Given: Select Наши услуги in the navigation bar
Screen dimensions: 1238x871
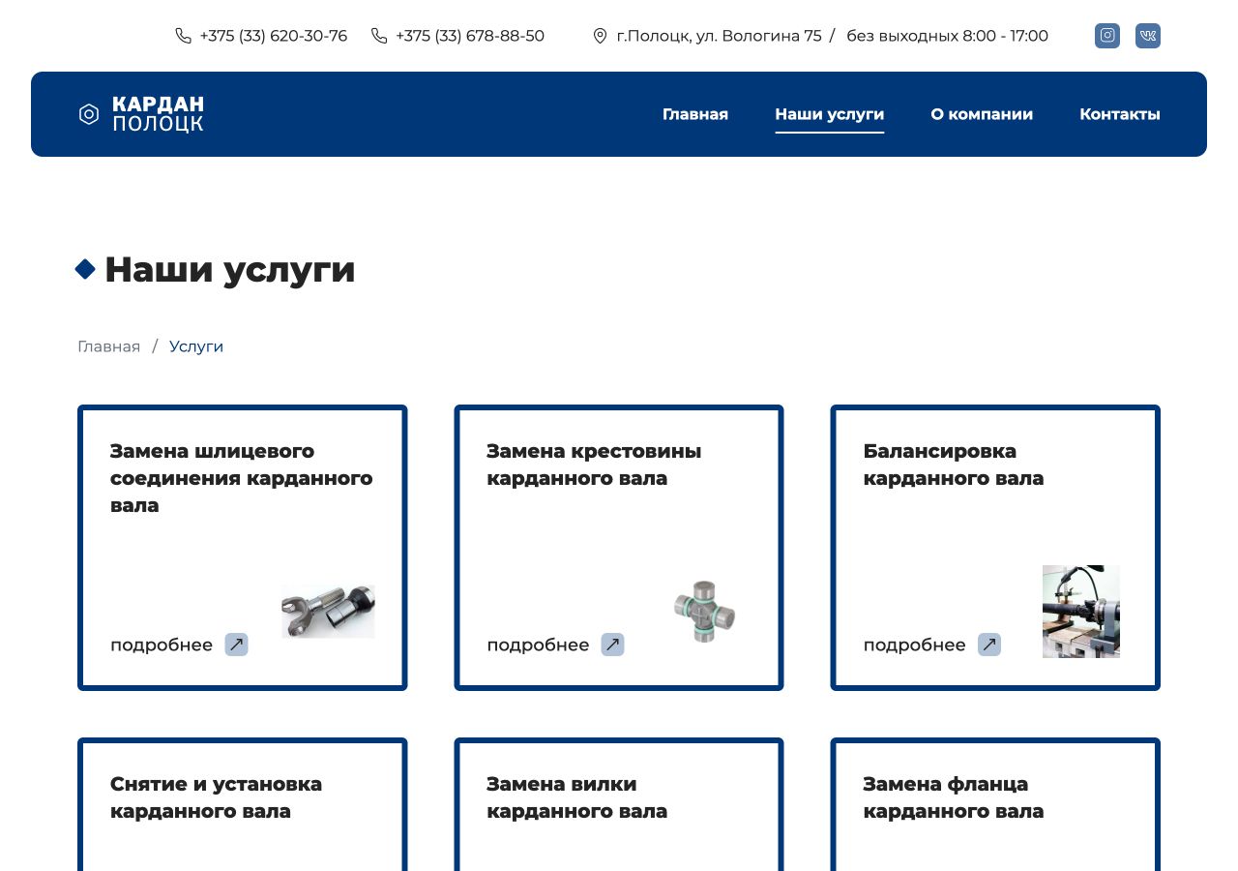Looking at the screenshot, I should [x=830, y=114].
